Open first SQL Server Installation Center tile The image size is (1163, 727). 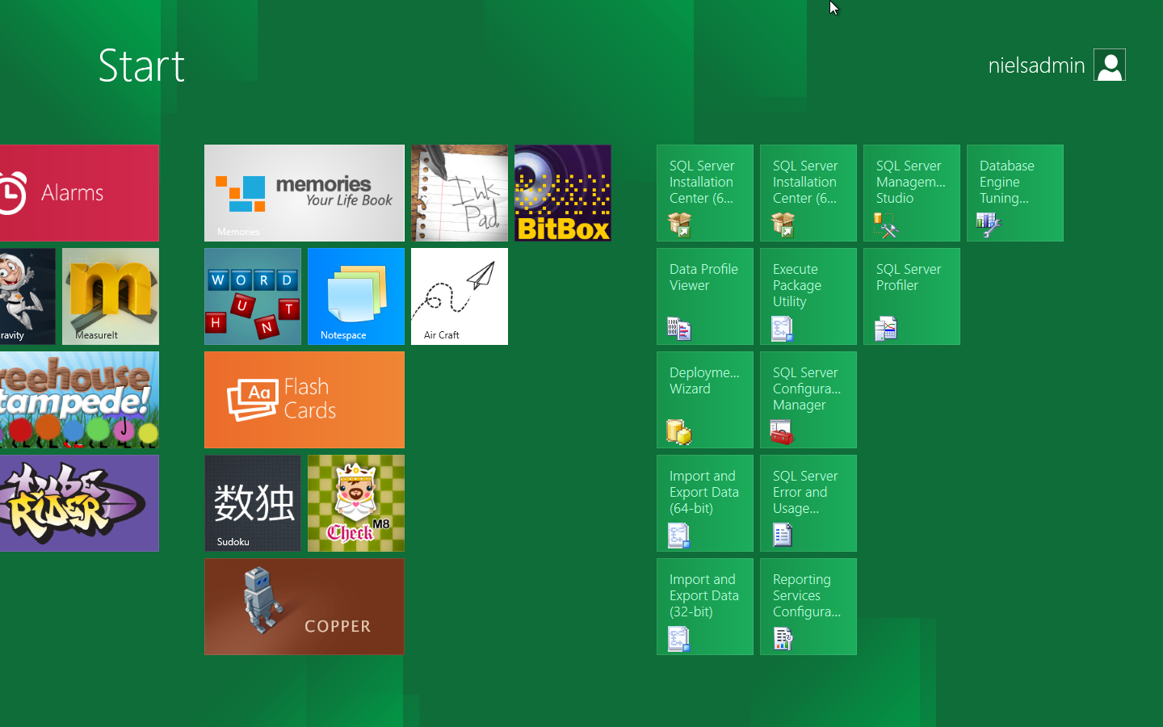point(705,193)
